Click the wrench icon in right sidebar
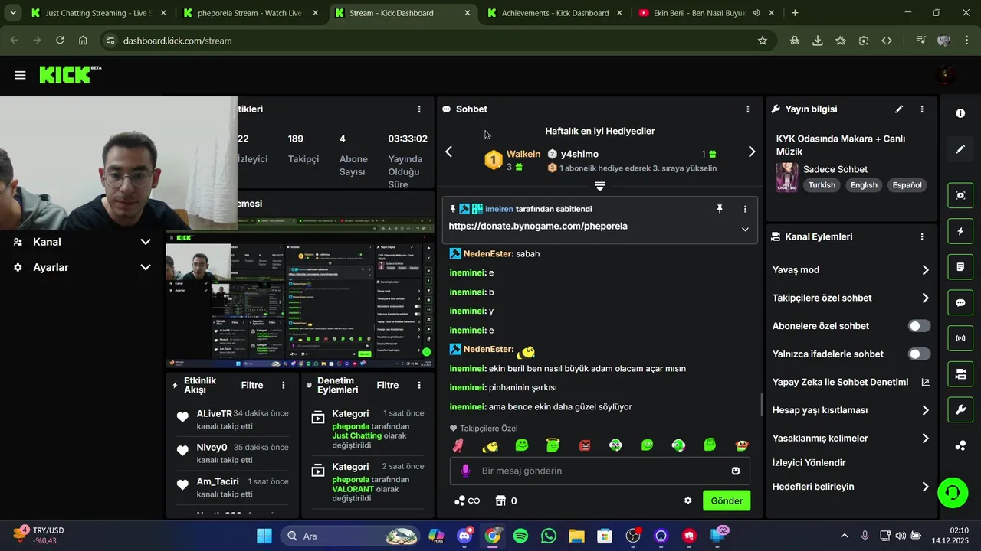Viewport: 981px width, 551px height. (960, 410)
